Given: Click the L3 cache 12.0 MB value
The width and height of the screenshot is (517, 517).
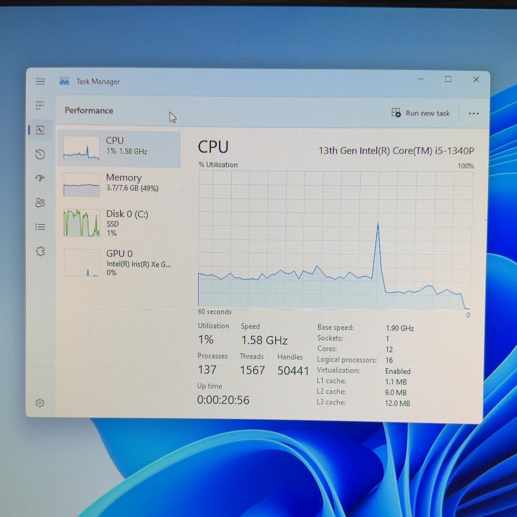Looking at the screenshot, I should coord(397,404).
